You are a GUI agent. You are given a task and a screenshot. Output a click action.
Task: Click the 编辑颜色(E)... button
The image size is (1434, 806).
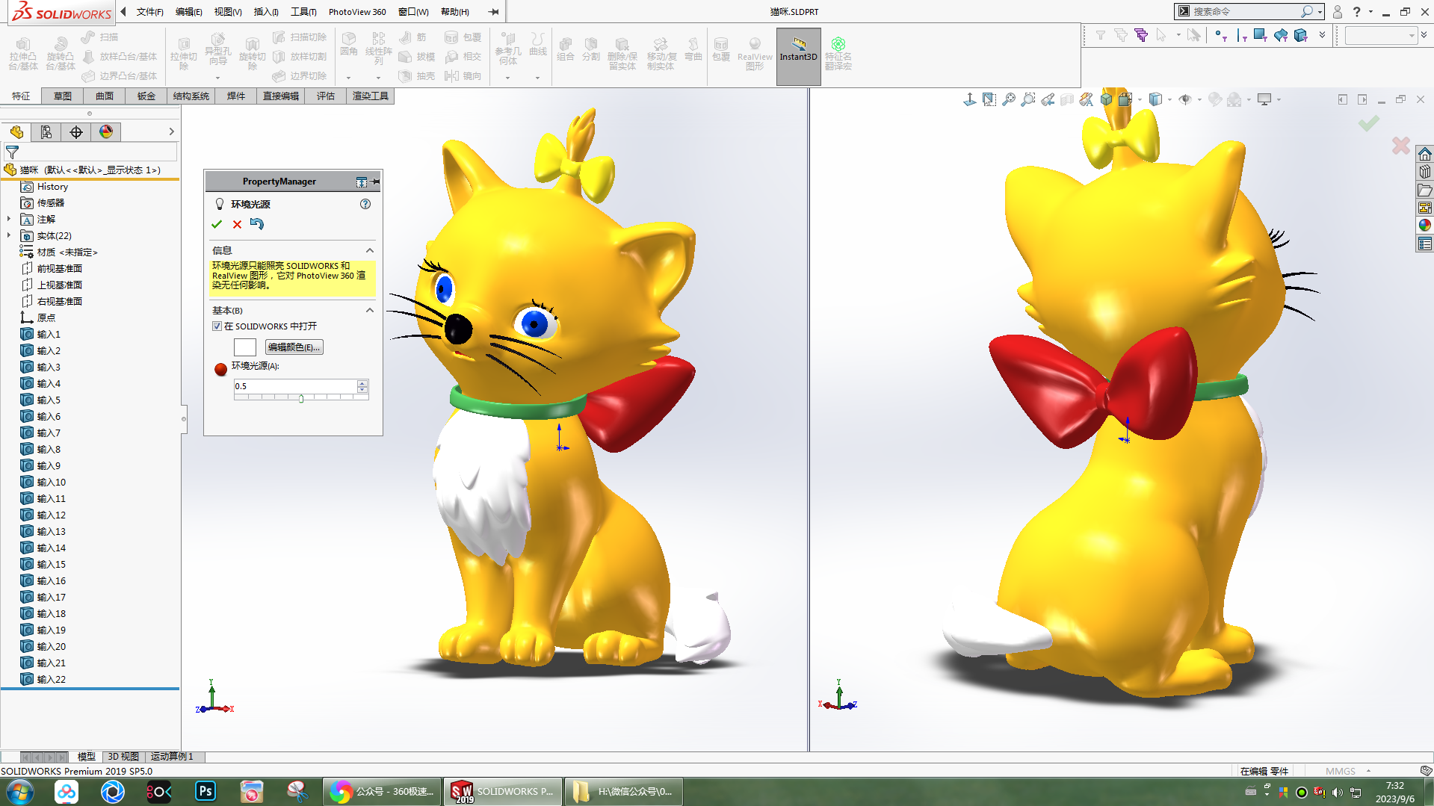coord(294,347)
